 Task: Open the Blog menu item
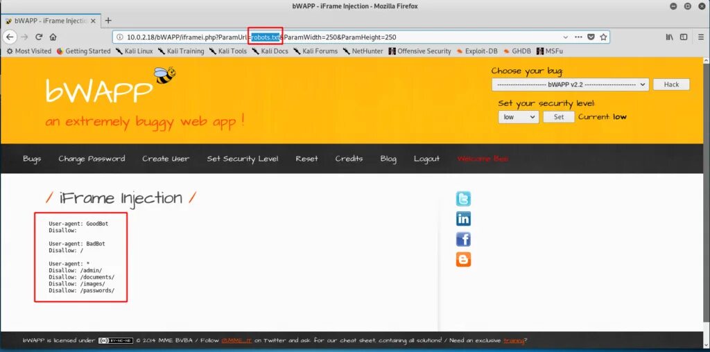[388, 159]
